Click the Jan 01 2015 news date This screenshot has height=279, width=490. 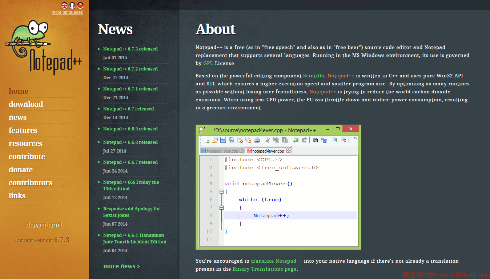[x=115, y=58]
